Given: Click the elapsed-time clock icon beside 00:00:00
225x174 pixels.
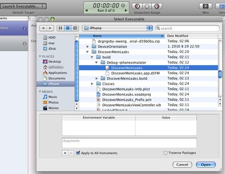Looking at the screenshot, I should click(x=123, y=6).
